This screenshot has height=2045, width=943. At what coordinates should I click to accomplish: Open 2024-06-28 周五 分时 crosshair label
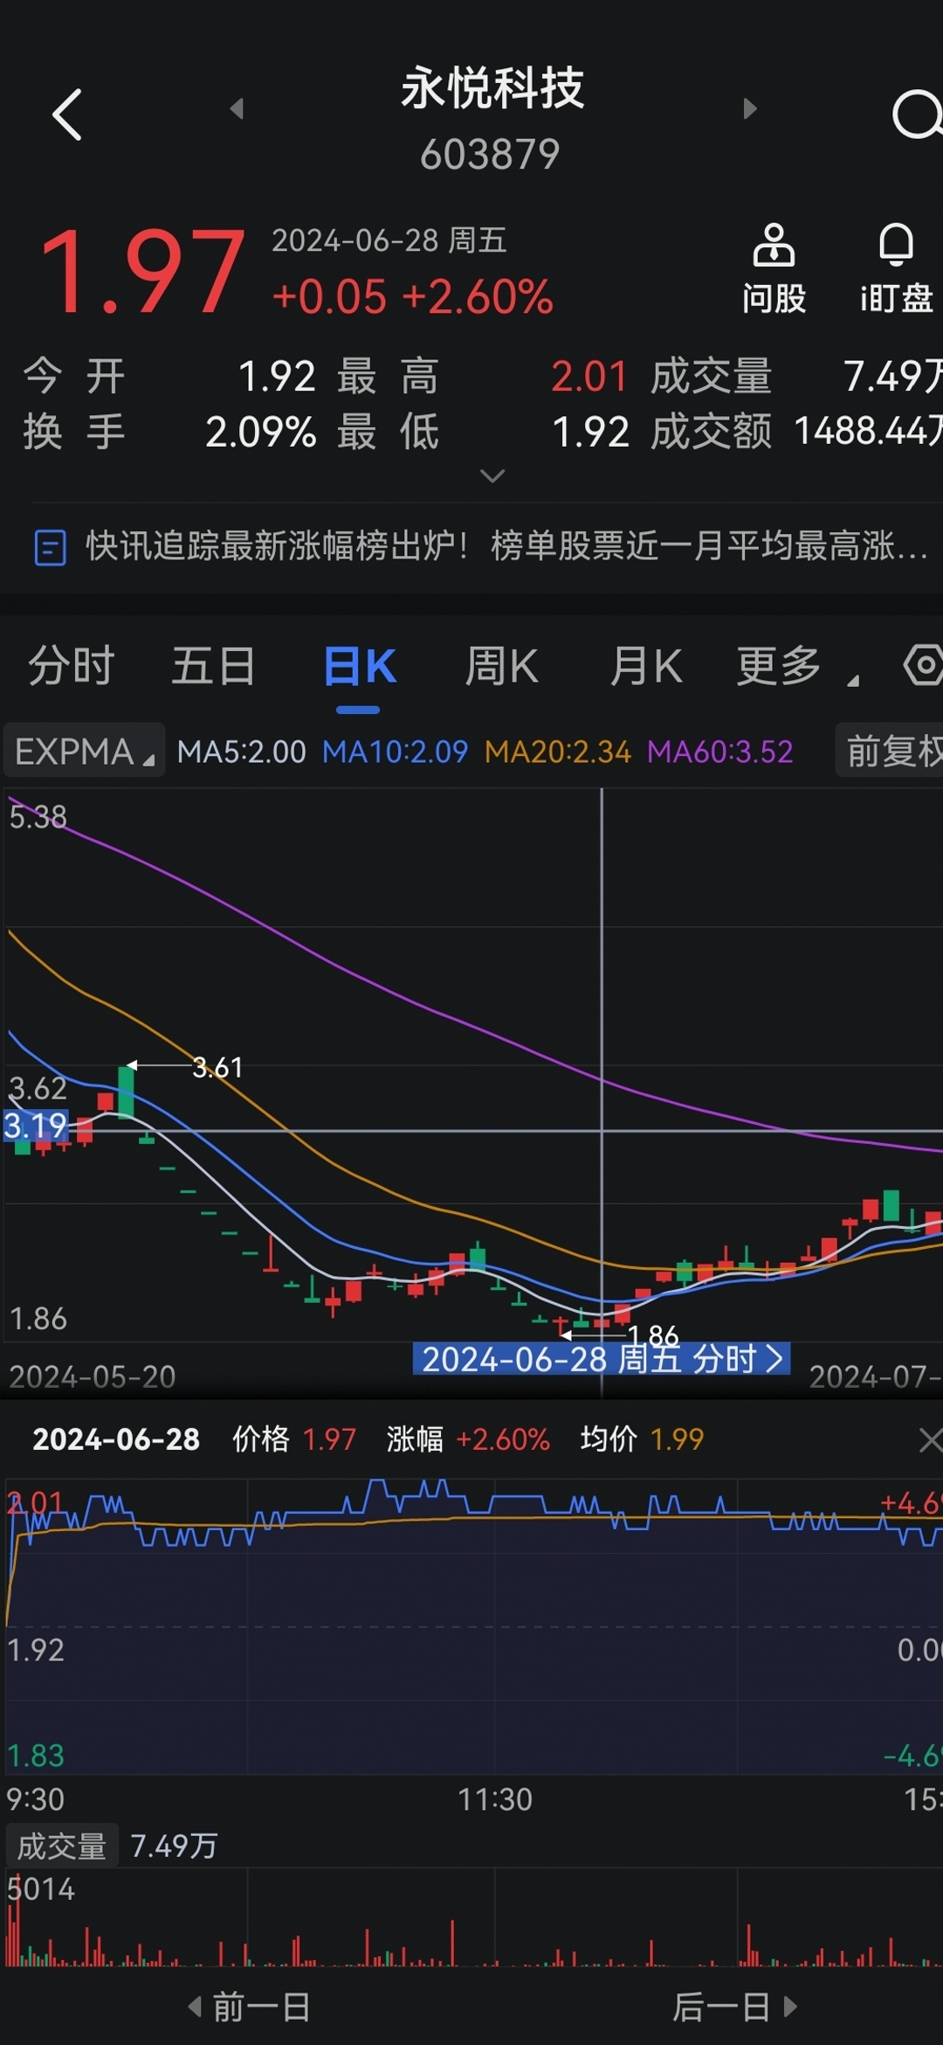click(x=602, y=1359)
